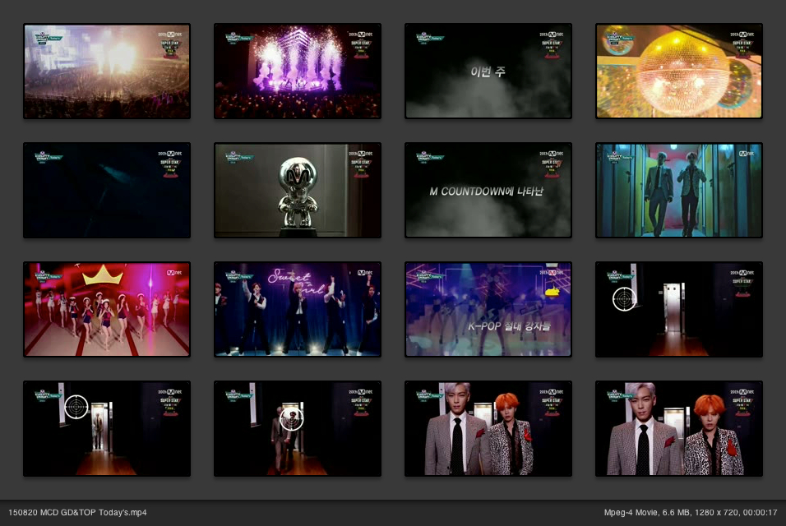Select the silver Mnet trophy thumbnail
The height and width of the screenshot is (526, 786).
[298, 191]
